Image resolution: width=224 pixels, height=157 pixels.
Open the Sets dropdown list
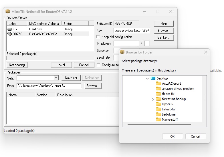tap(56, 78)
